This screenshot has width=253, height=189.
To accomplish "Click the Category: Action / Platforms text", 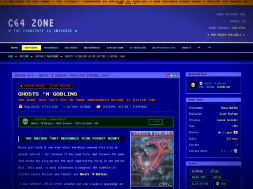I will click(x=125, y=107).
